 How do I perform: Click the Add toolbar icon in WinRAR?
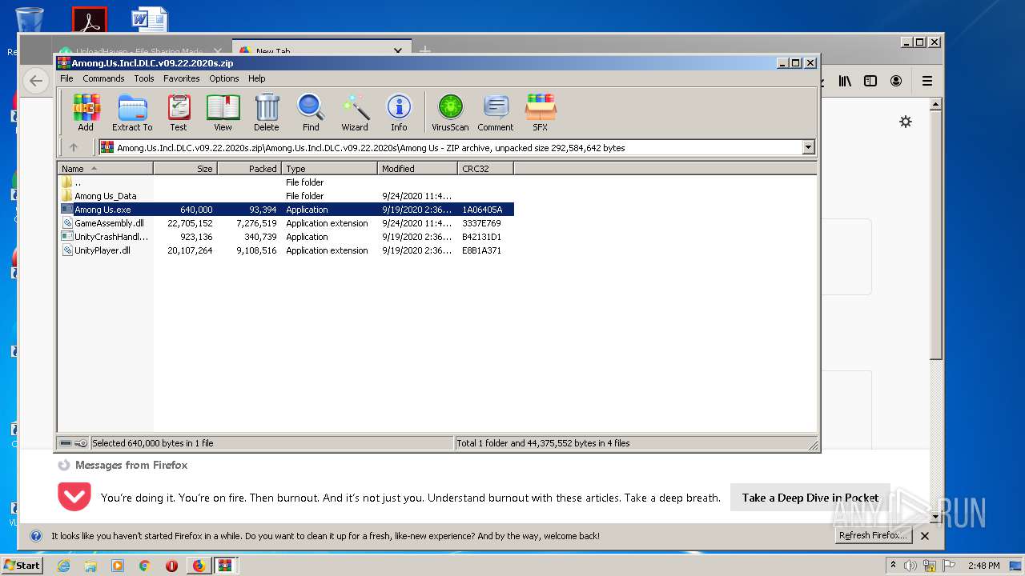click(86, 113)
